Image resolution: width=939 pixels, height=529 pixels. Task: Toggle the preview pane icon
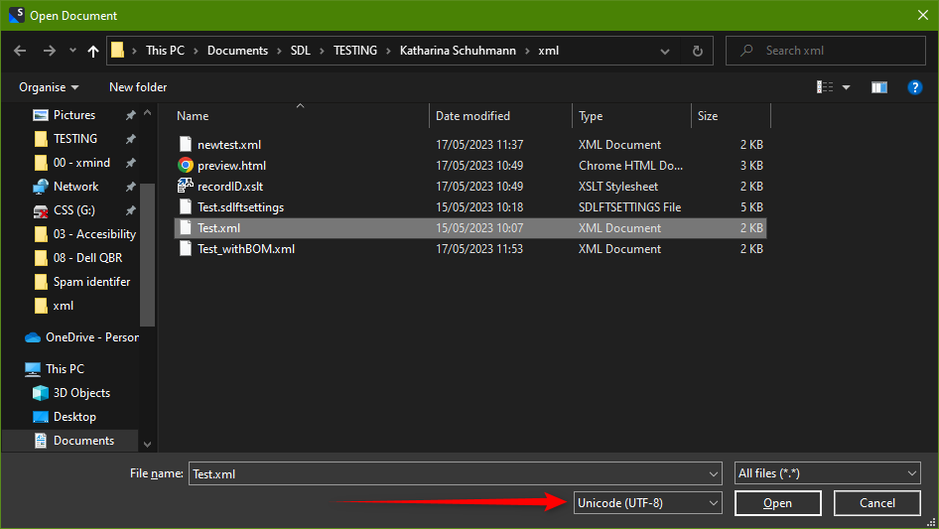[879, 87]
